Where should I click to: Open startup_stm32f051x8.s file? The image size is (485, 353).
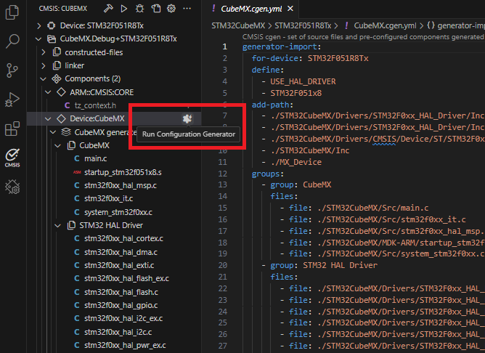coord(123,172)
